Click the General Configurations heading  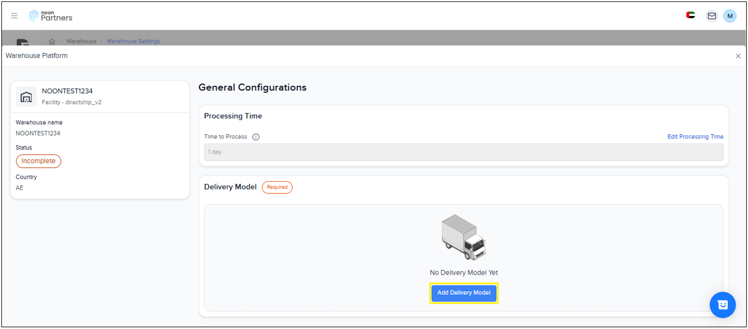[x=252, y=88]
